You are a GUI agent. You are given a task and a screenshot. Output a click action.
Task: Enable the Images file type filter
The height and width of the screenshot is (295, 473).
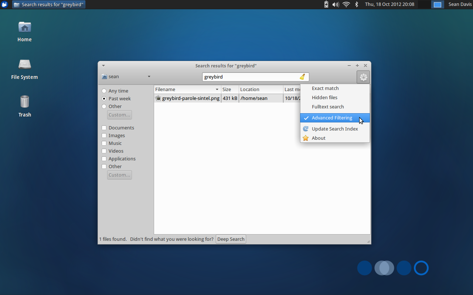[x=104, y=135]
